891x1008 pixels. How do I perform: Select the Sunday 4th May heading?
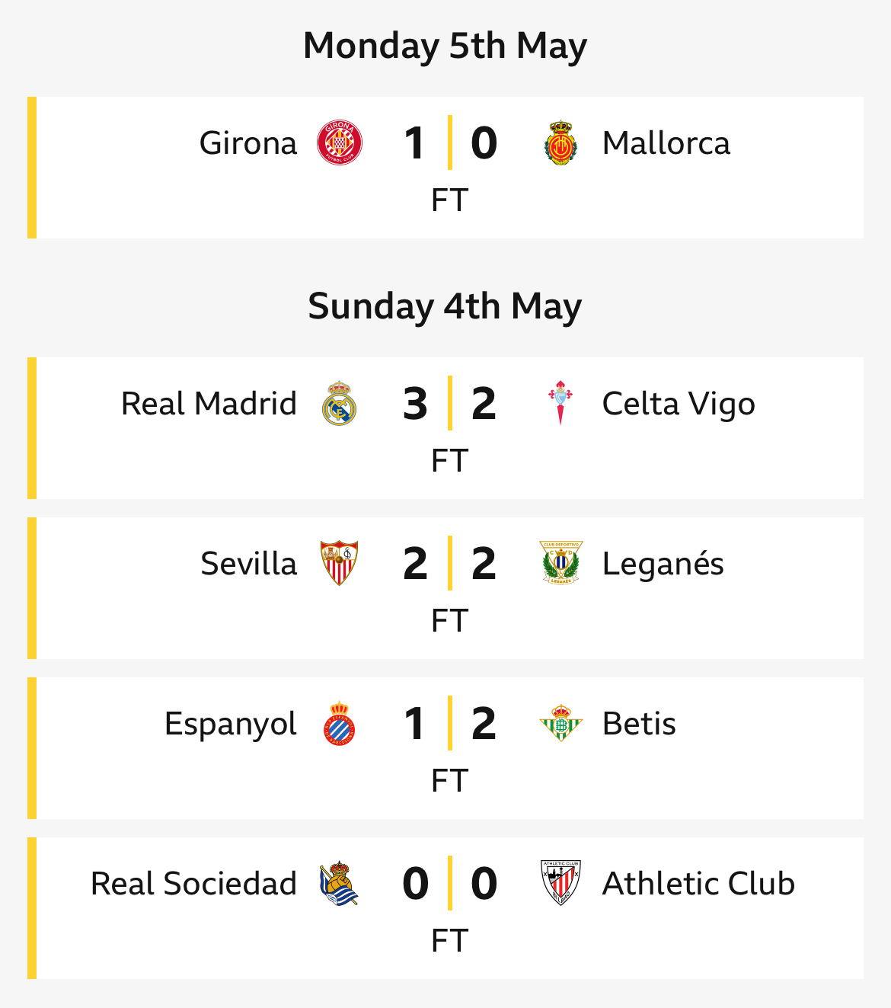[x=445, y=306]
